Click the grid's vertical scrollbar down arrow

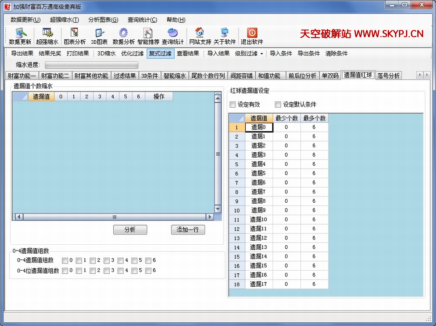218,209
